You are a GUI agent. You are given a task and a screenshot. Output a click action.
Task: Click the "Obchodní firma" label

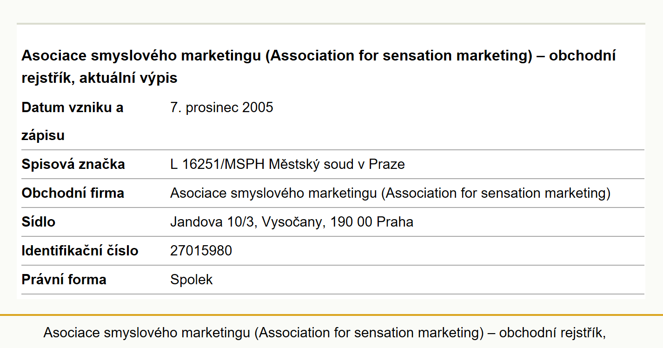click(x=73, y=193)
